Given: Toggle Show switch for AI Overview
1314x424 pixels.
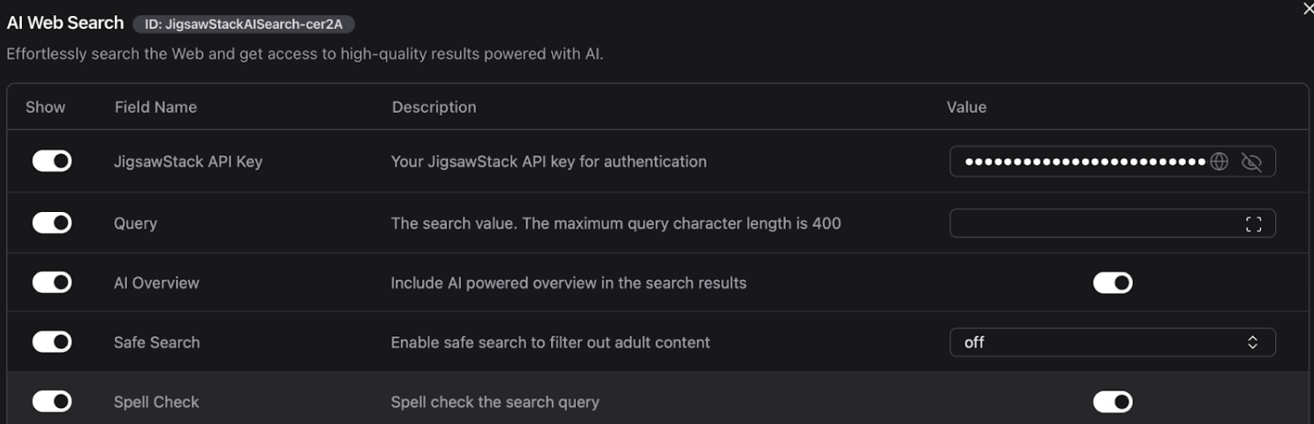Looking at the screenshot, I should click(52, 283).
